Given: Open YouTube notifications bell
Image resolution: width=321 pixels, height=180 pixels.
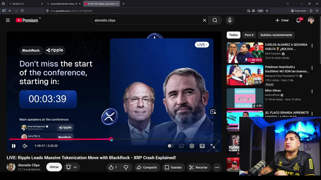Looking at the screenshot, I should click(298, 20).
